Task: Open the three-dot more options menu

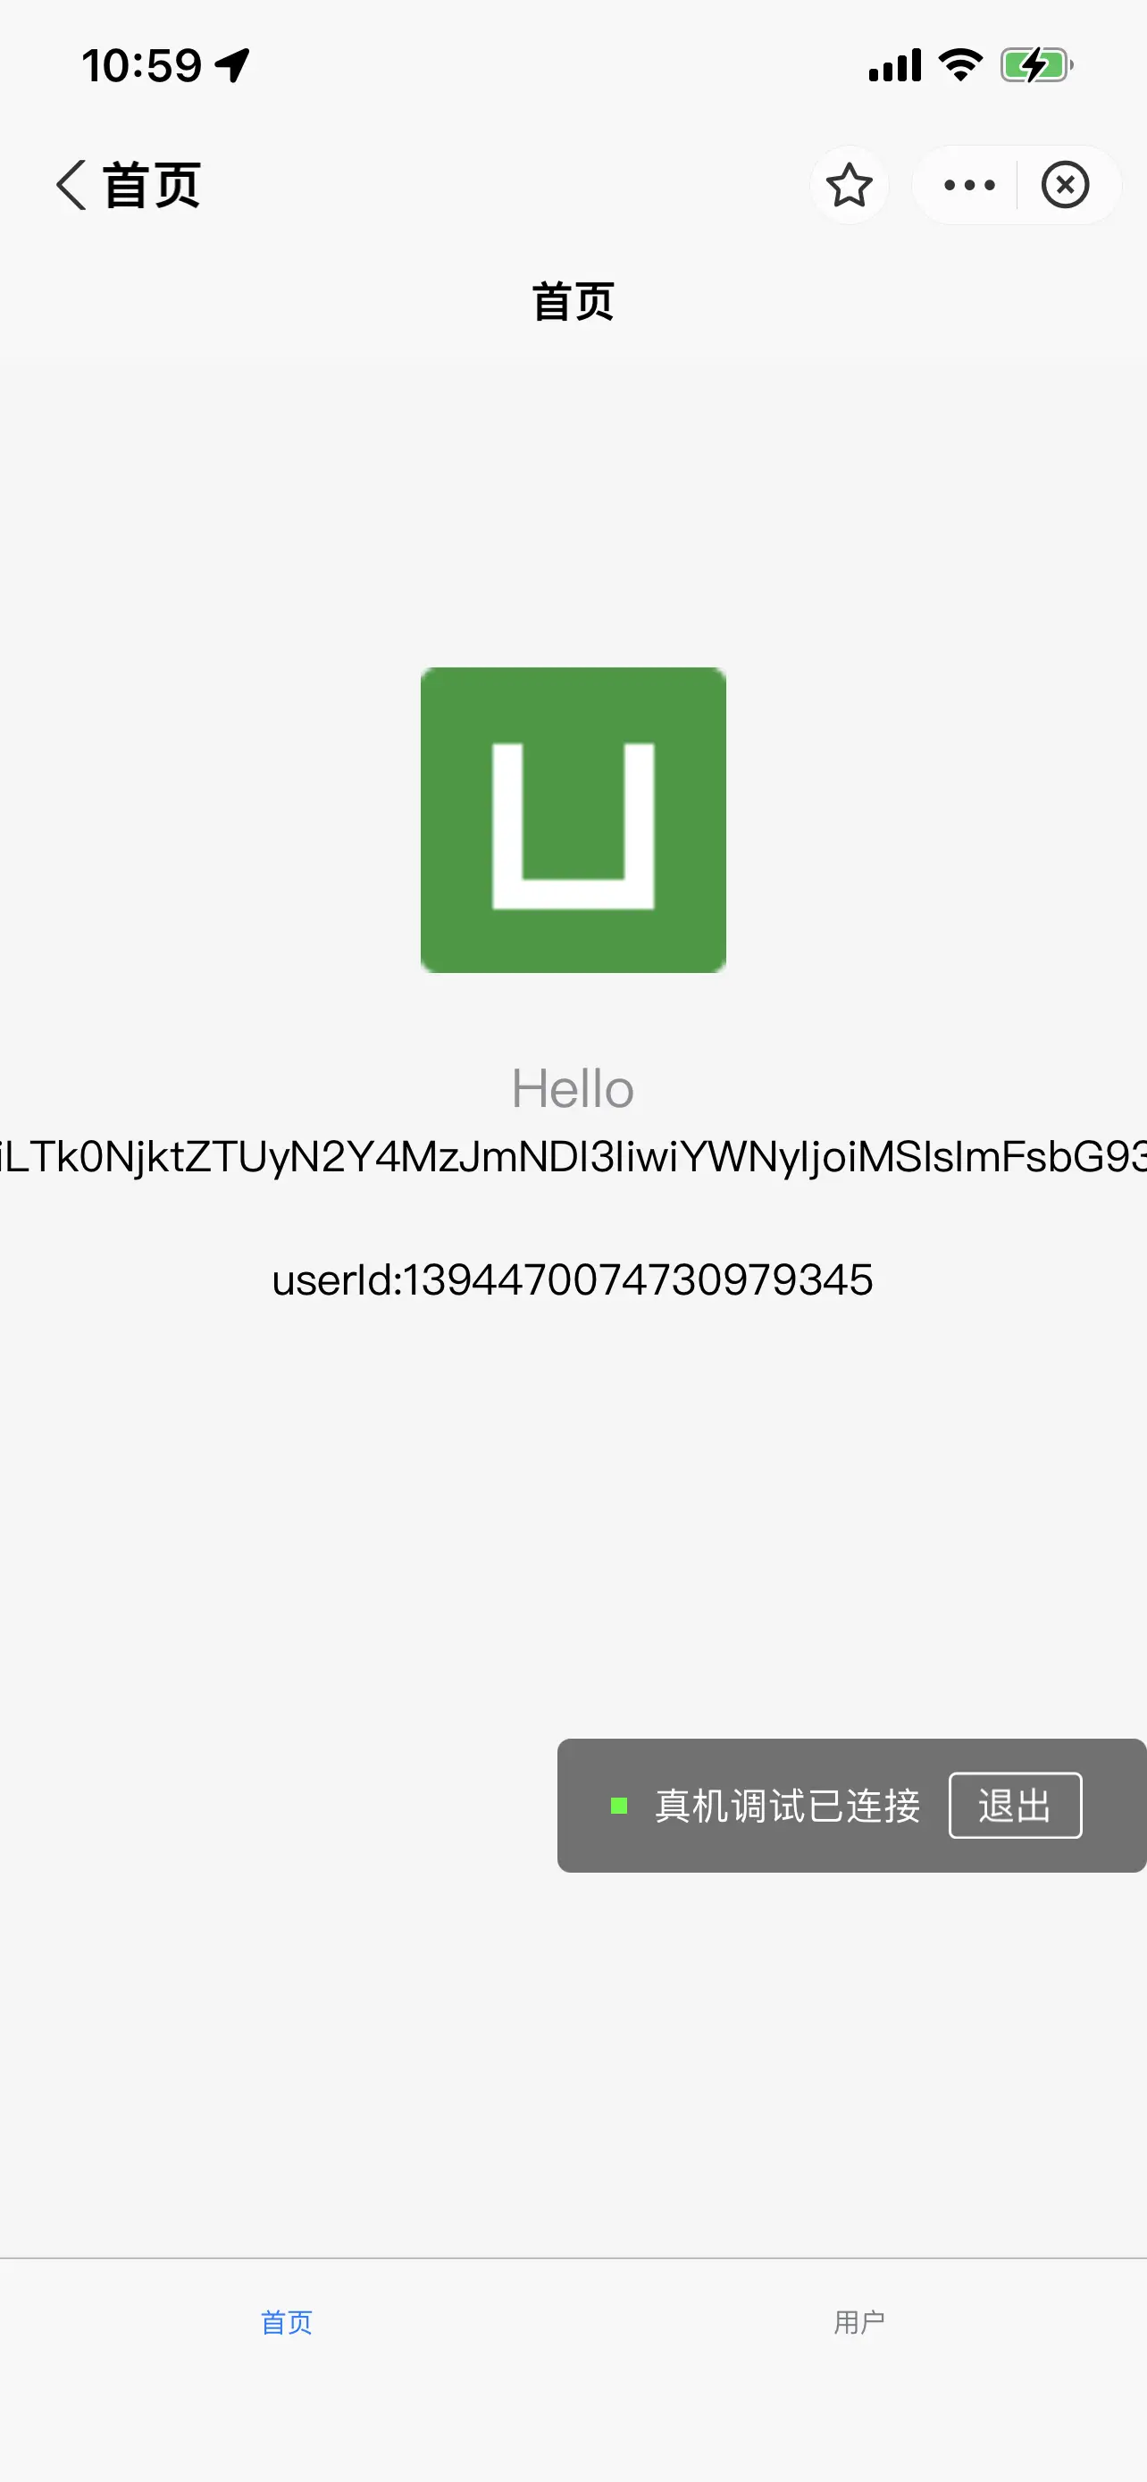Action: coord(969,185)
